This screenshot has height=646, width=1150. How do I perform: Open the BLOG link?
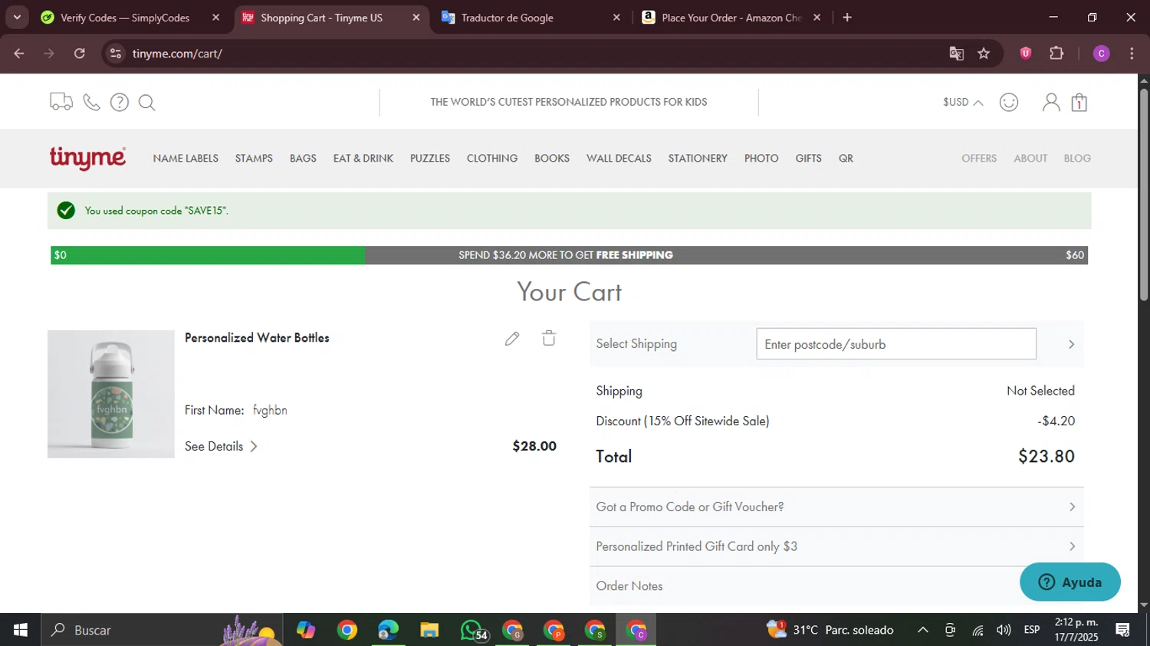point(1077,158)
